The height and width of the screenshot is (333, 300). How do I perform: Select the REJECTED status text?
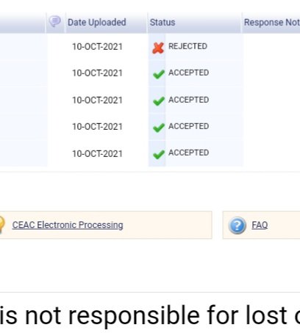point(187,46)
